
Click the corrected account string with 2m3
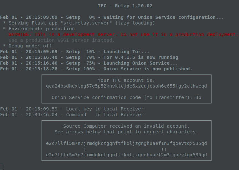(127, 155)
